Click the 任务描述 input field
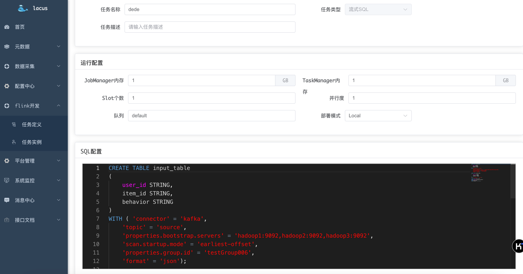The image size is (523, 274). tap(210, 27)
